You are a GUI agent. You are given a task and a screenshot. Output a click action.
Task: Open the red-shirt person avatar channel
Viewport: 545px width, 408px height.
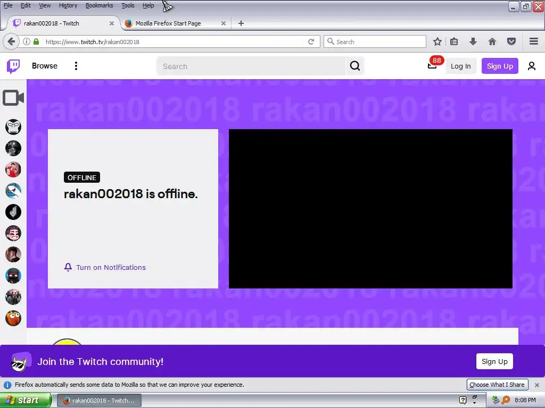13,169
